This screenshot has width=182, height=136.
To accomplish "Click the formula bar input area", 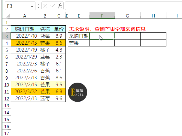I will tap(123, 6).
